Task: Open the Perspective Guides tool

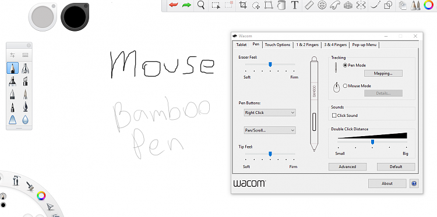Action: [x=348, y=5]
